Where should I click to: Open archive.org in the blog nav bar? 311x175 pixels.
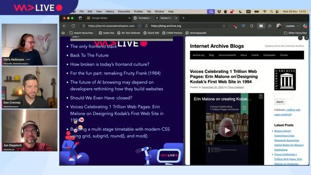click(x=198, y=55)
